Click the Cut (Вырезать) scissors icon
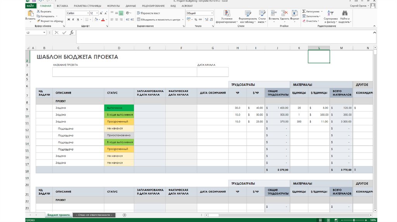The image size is (397, 222). (x=38, y=12)
